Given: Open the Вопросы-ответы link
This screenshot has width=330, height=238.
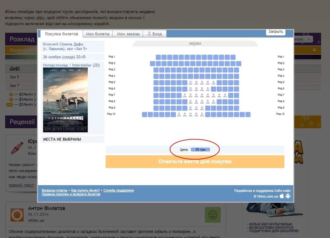Looking at the screenshot, I should 54,190.
